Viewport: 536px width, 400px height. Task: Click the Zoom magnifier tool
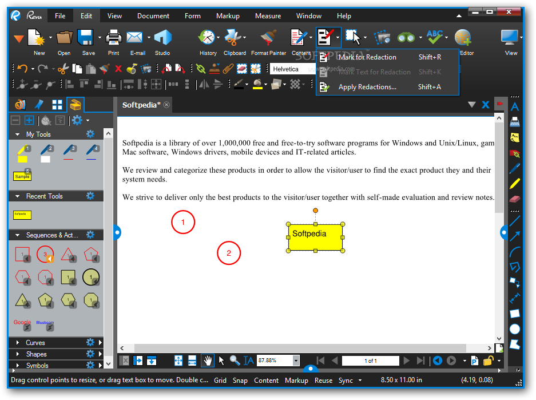[x=235, y=361]
